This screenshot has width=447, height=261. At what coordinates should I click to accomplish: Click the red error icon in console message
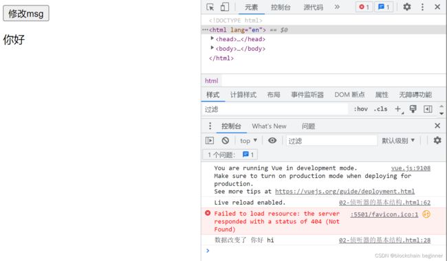tap(208, 213)
